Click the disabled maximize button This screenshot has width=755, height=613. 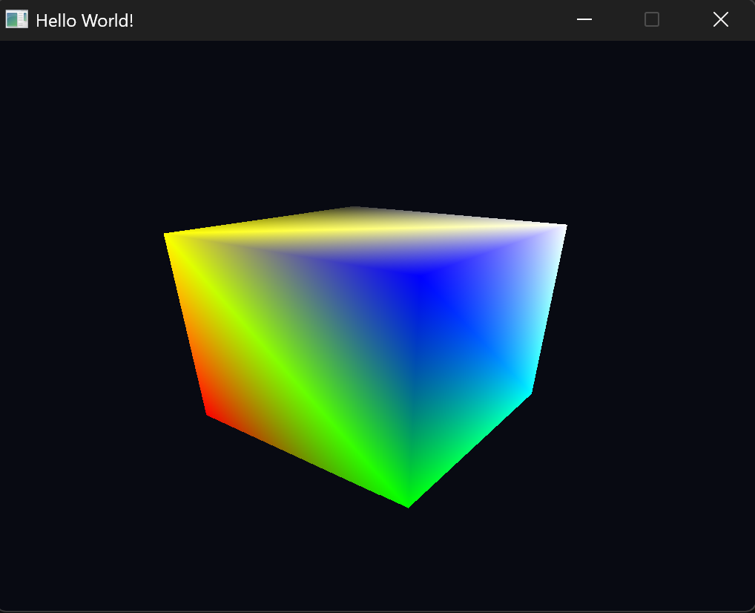pos(651,20)
